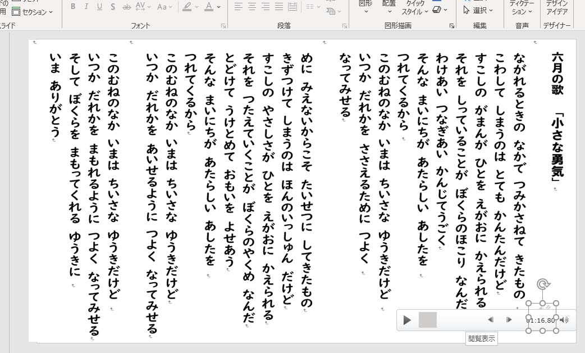The height and width of the screenshot is (353, 585).
Task: Play the audio clip
Action: (x=407, y=320)
